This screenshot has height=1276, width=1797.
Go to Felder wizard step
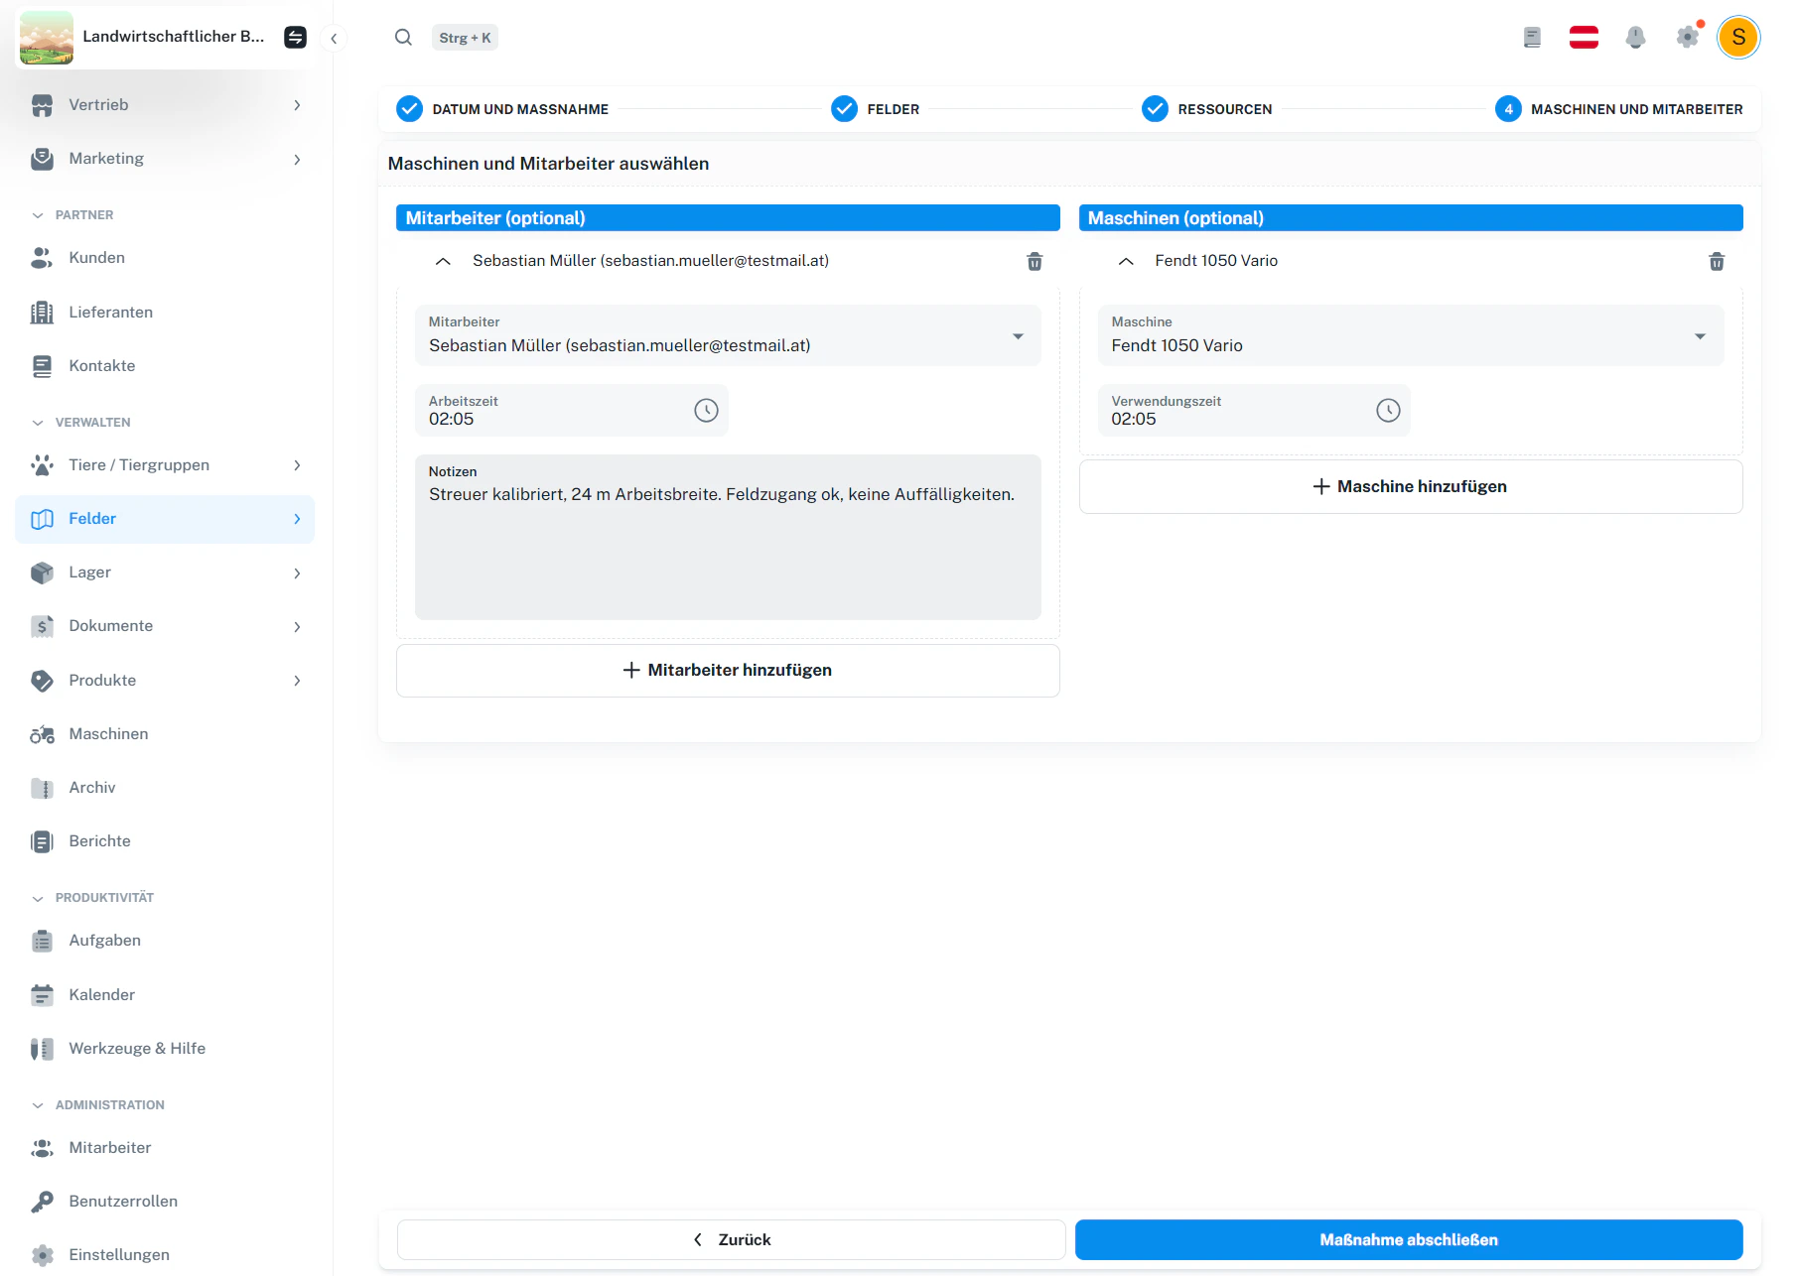[x=876, y=109]
